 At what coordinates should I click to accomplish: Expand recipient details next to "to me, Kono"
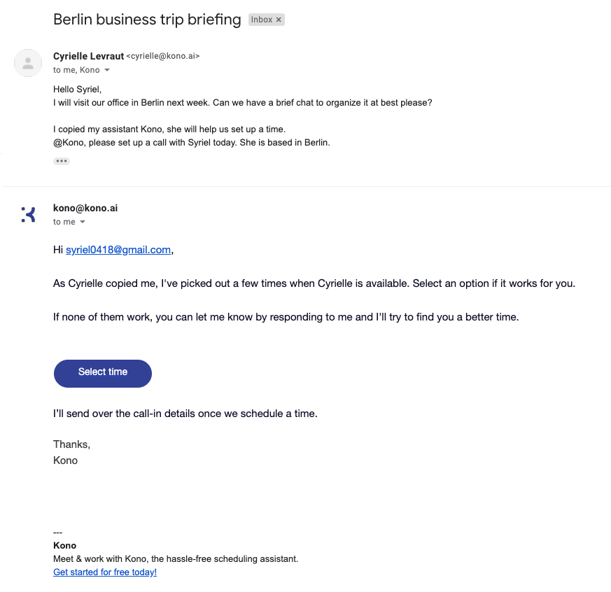107,71
